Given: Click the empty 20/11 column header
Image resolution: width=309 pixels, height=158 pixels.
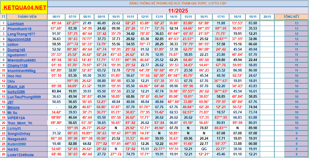Looking at the screenshot, I should pos(267,17).
